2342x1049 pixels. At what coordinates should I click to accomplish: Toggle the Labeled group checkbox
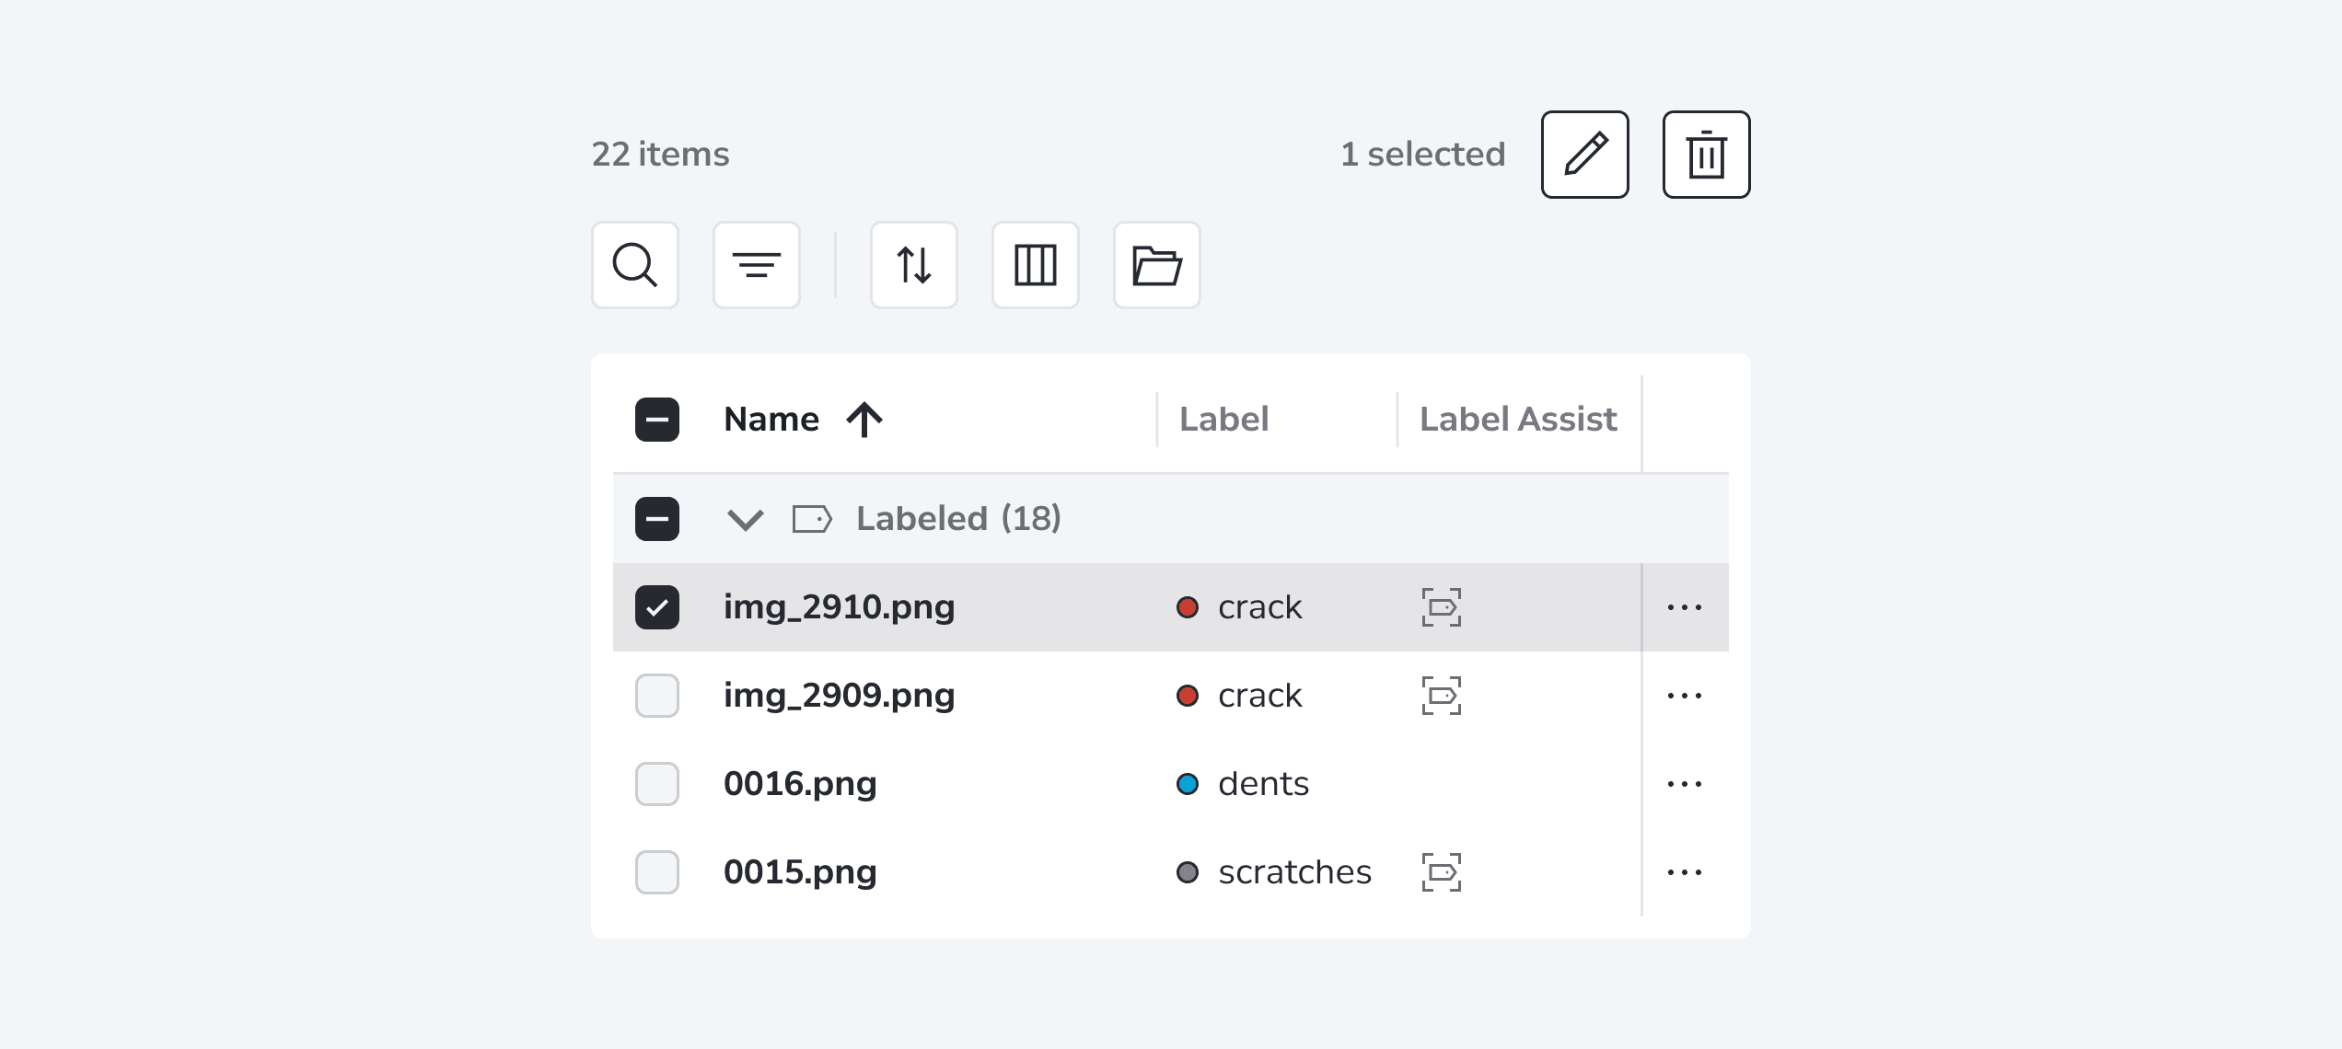click(x=657, y=519)
